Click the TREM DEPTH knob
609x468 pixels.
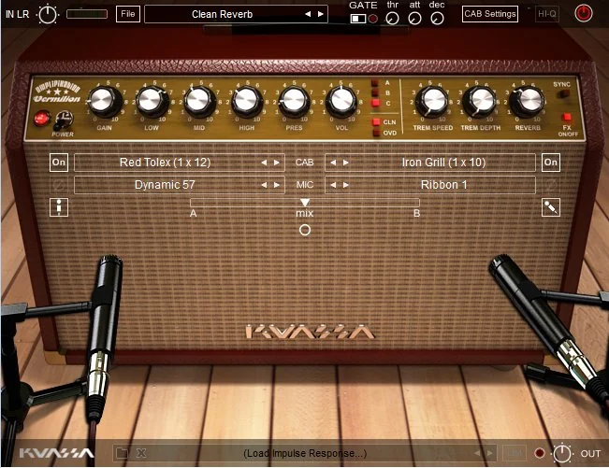pyautogui.click(x=479, y=101)
